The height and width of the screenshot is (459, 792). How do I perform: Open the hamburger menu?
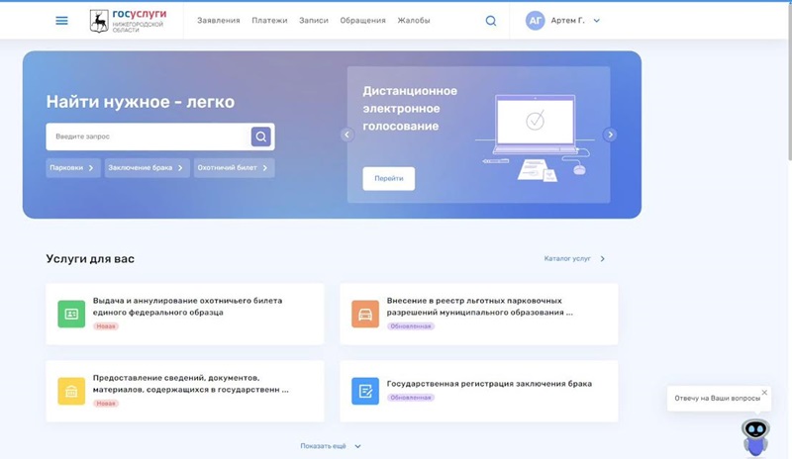pos(61,20)
